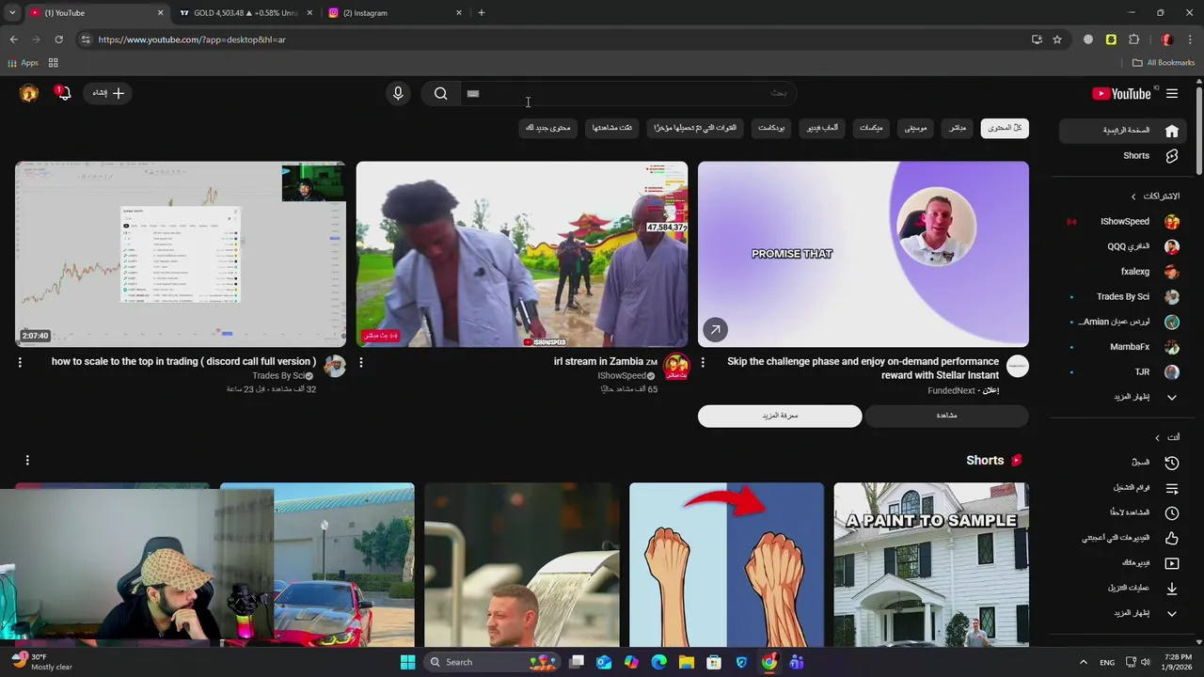Bookmark this page with the star icon

click(1057, 39)
